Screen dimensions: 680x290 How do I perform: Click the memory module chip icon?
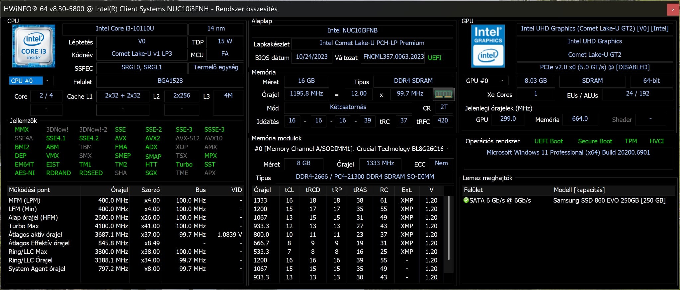tap(443, 94)
